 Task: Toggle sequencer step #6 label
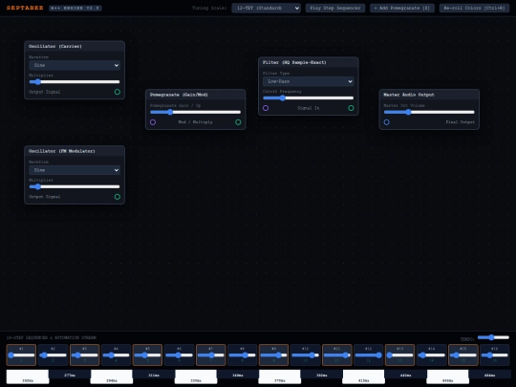179,349
